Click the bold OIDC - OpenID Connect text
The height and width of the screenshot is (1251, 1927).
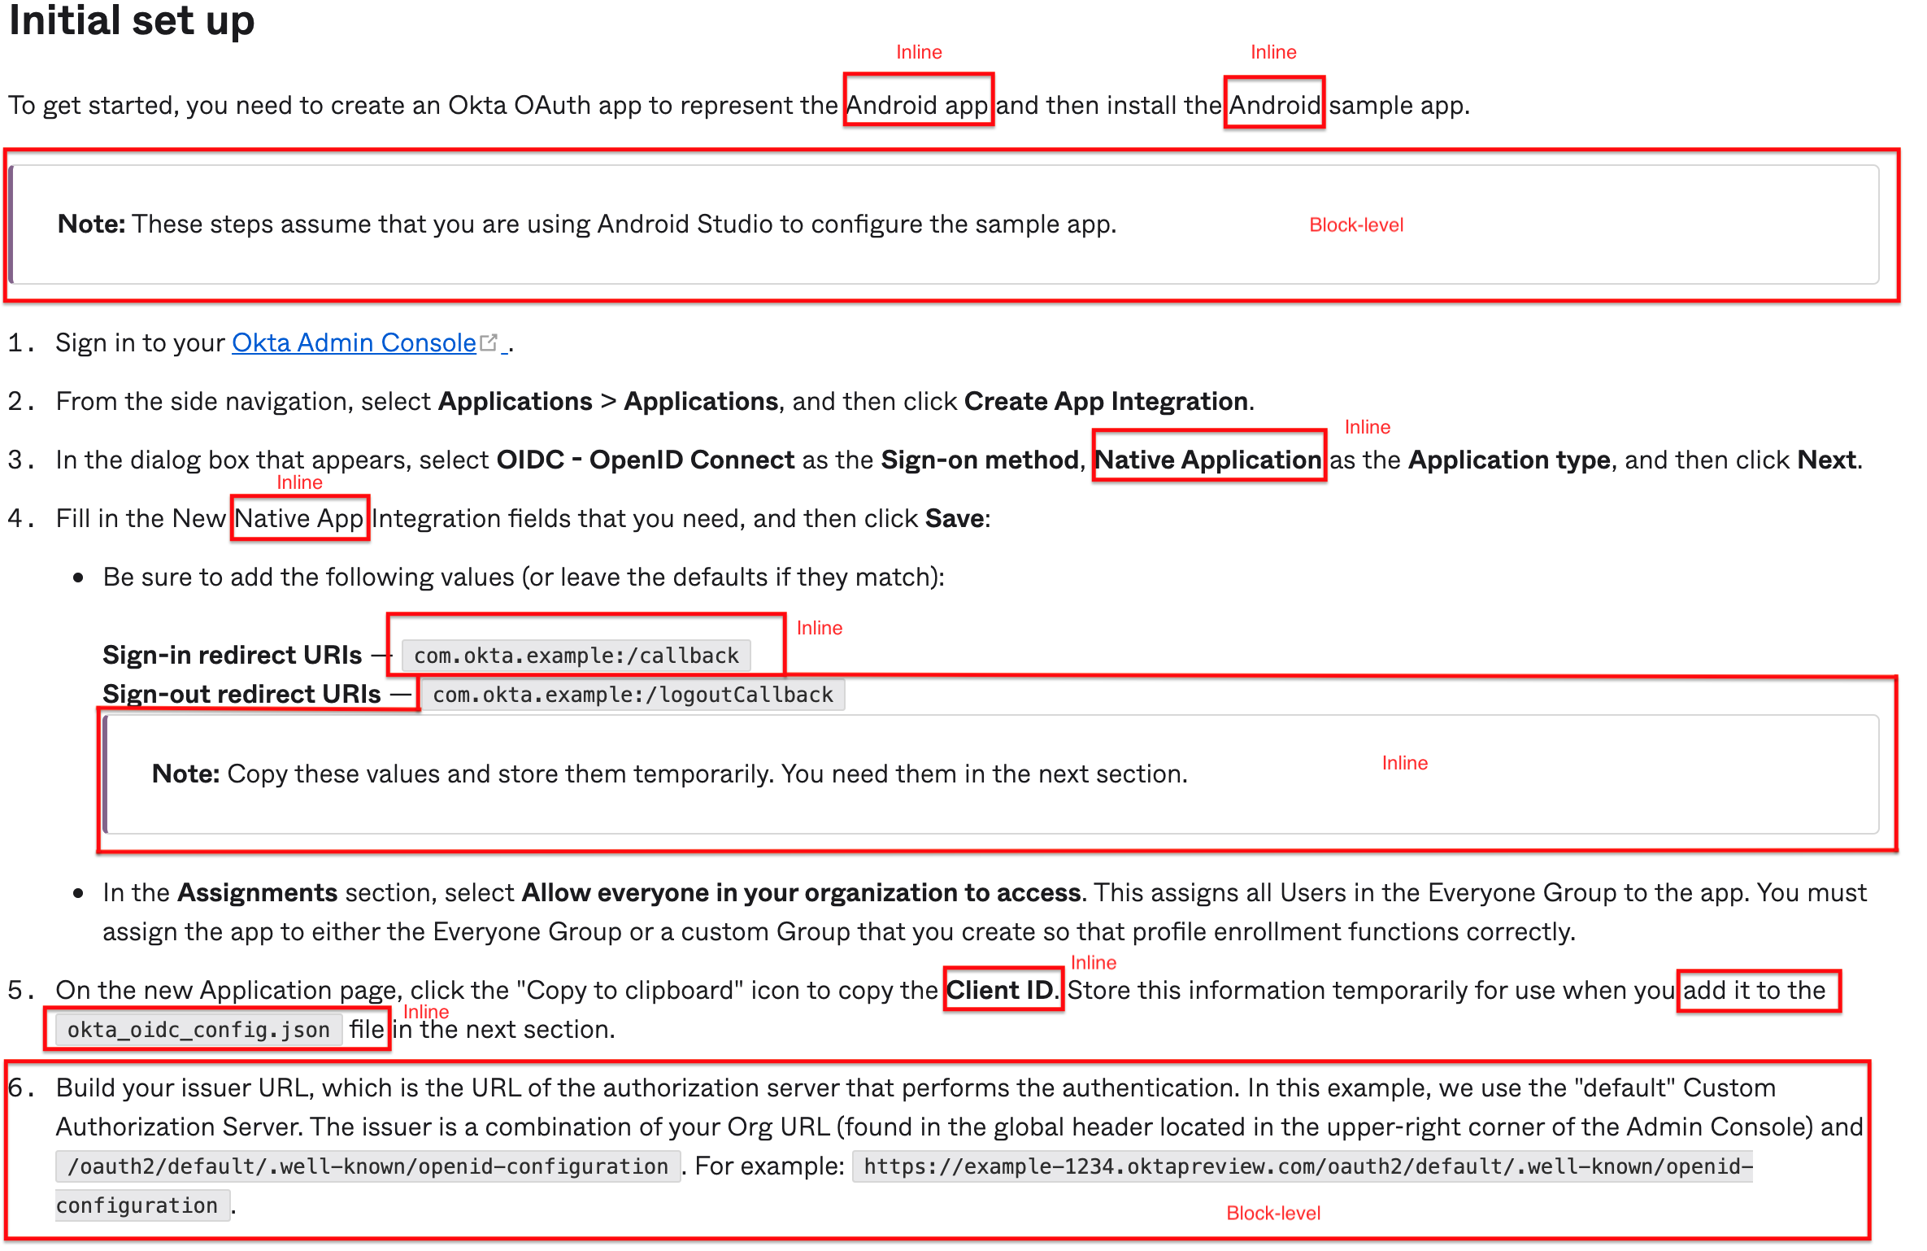click(x=645, y=460)
